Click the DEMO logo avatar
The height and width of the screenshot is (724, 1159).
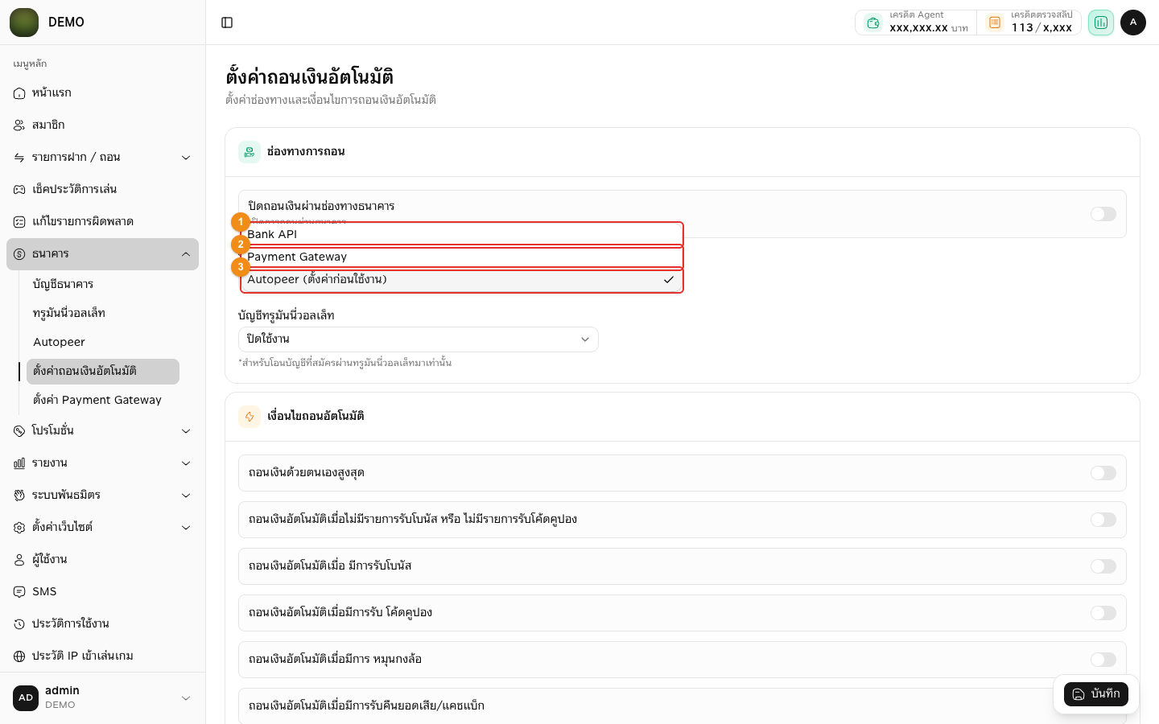[24, 23]
